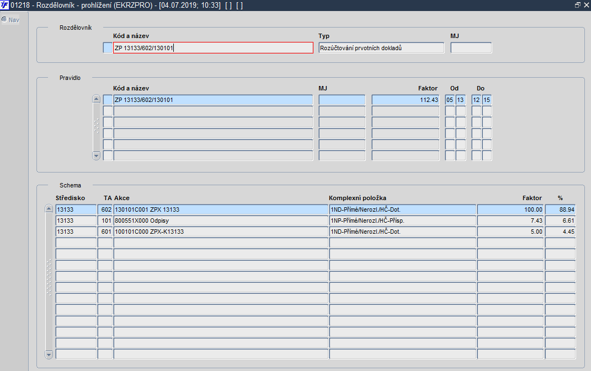The image size is (591, 371).
Task: Click the empty MJ field in Rozdělovník
Action: tap(471, 48)
